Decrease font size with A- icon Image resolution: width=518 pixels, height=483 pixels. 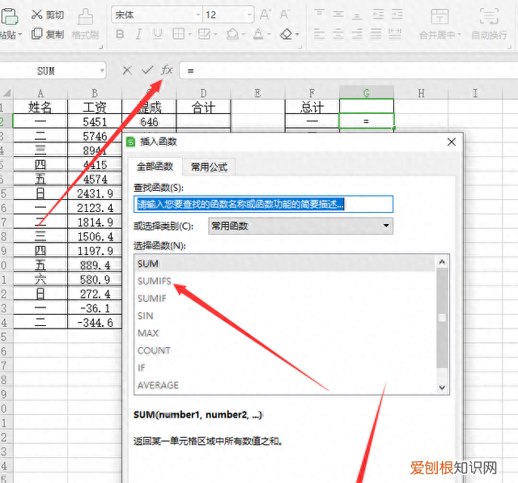pyautogui.click(x=285, y=15)
